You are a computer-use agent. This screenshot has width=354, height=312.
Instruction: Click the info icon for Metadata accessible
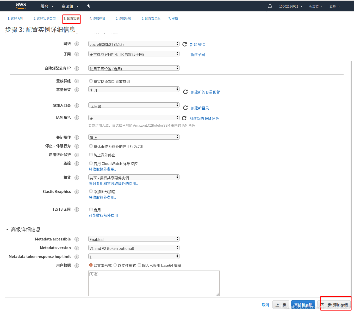click(x=77, y=239)
